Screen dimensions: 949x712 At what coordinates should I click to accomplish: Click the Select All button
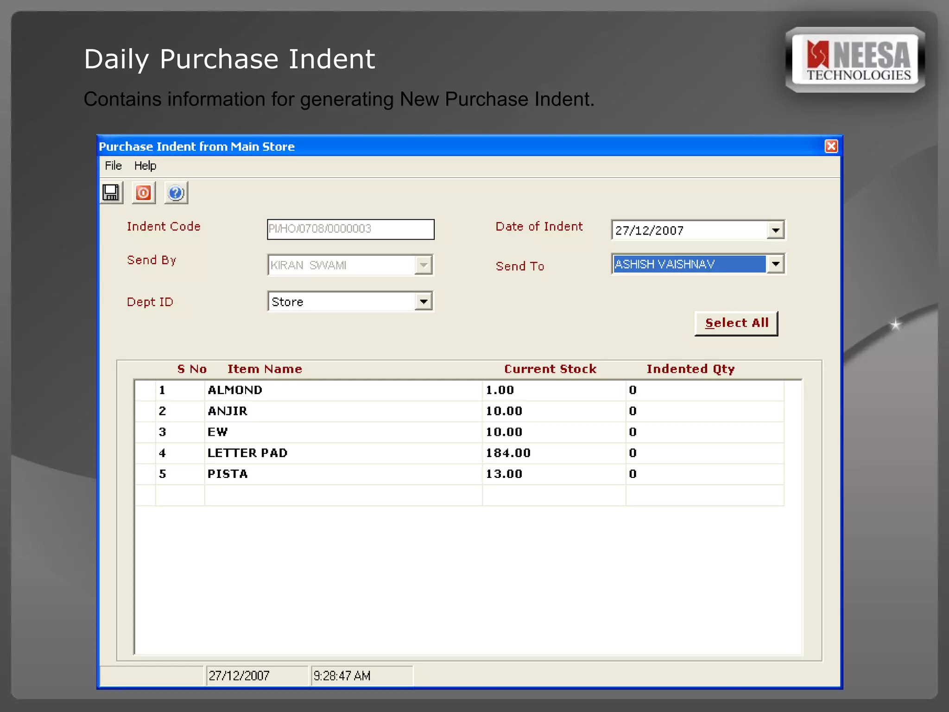(736, 323)
